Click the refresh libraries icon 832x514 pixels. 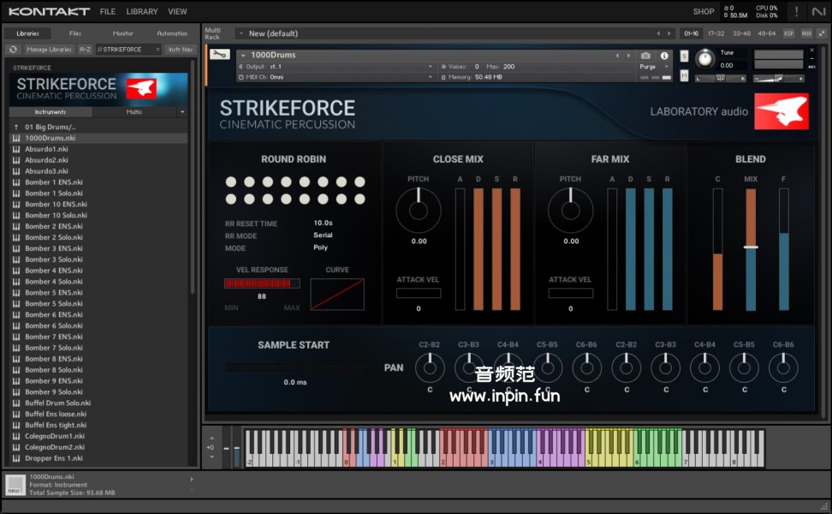[x=13, y=50]
